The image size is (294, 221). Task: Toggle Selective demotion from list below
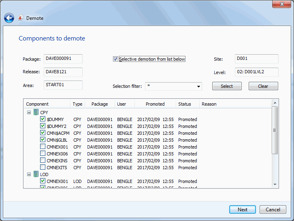[115, 59]
